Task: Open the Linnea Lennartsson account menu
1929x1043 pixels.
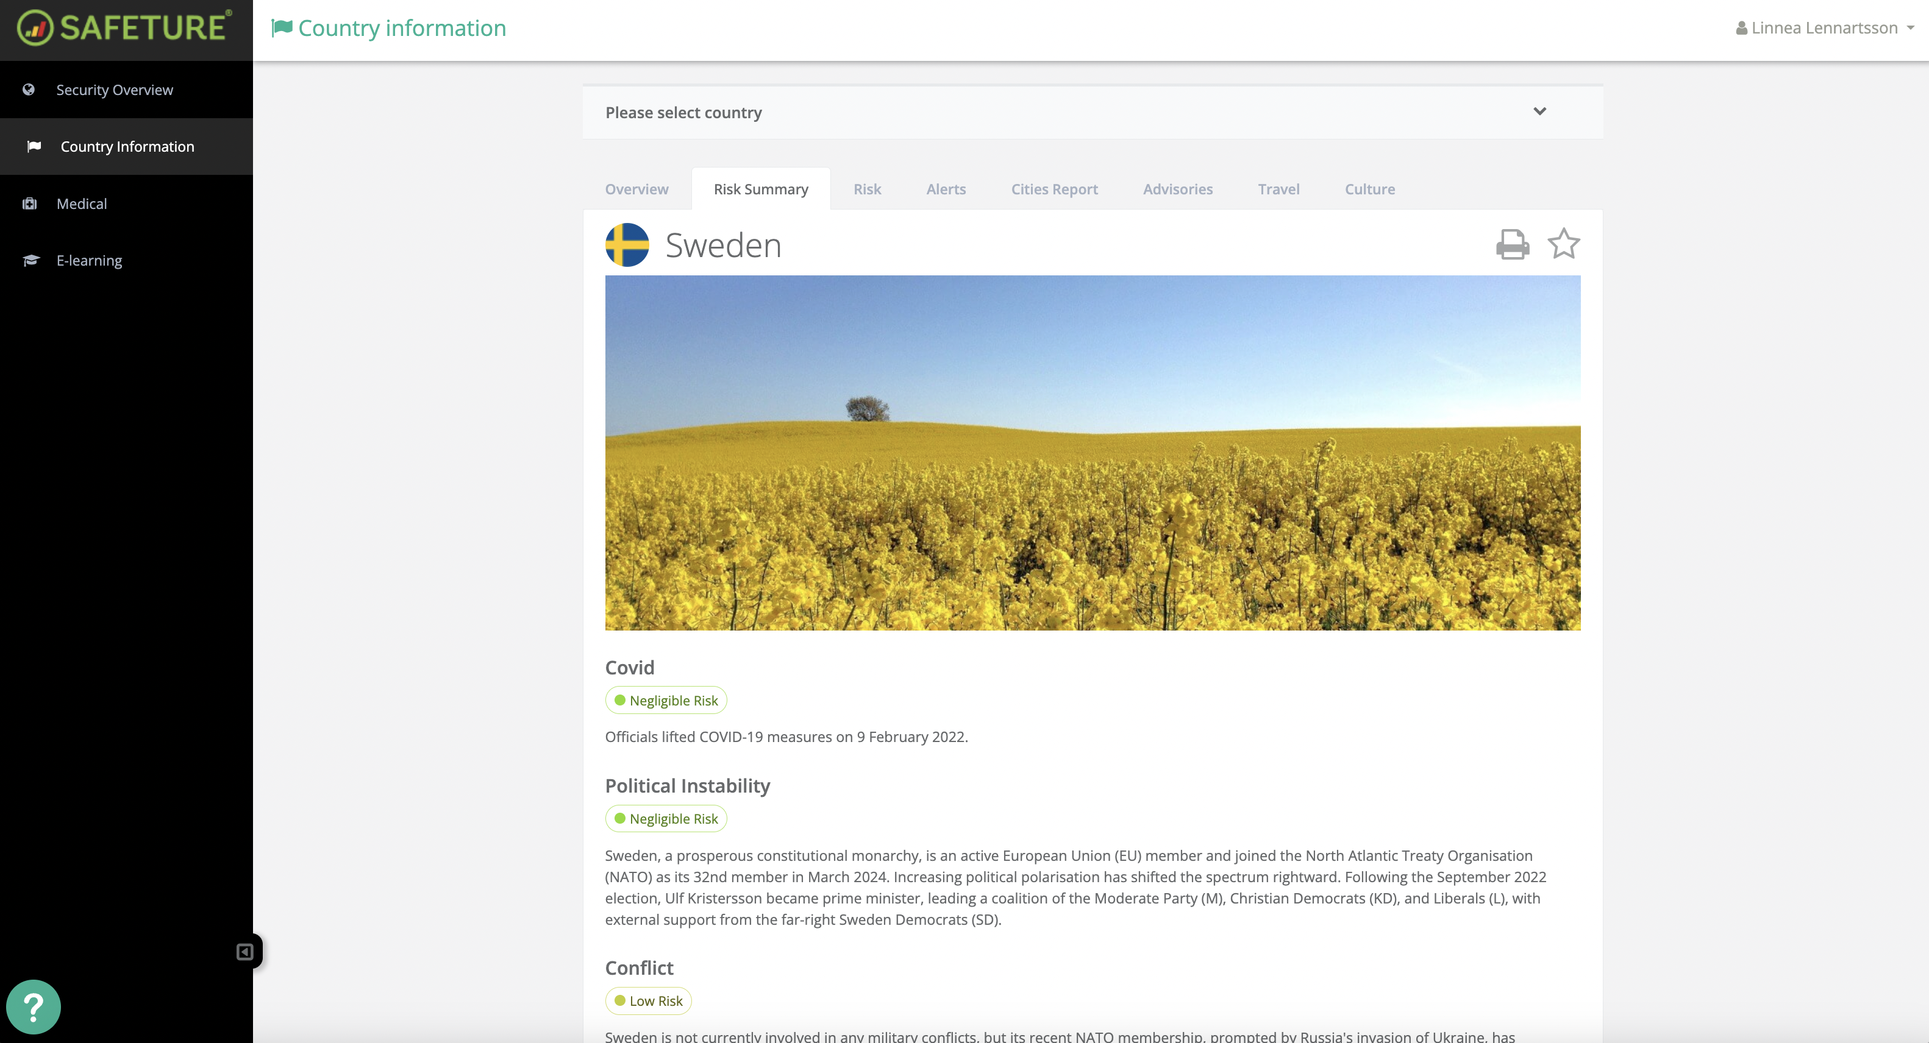Action: [1825, 27]
